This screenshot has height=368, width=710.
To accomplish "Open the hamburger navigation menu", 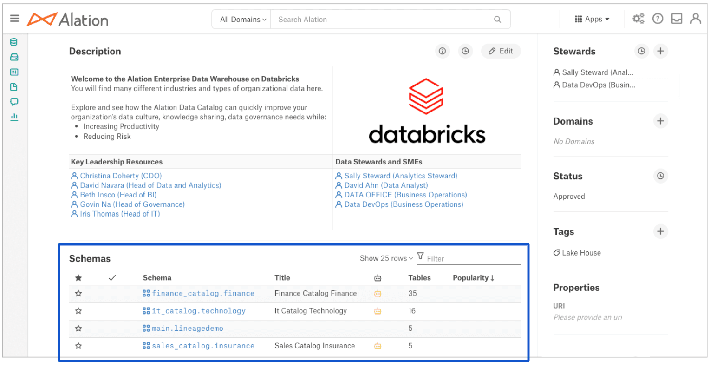I will coord(14,19).
